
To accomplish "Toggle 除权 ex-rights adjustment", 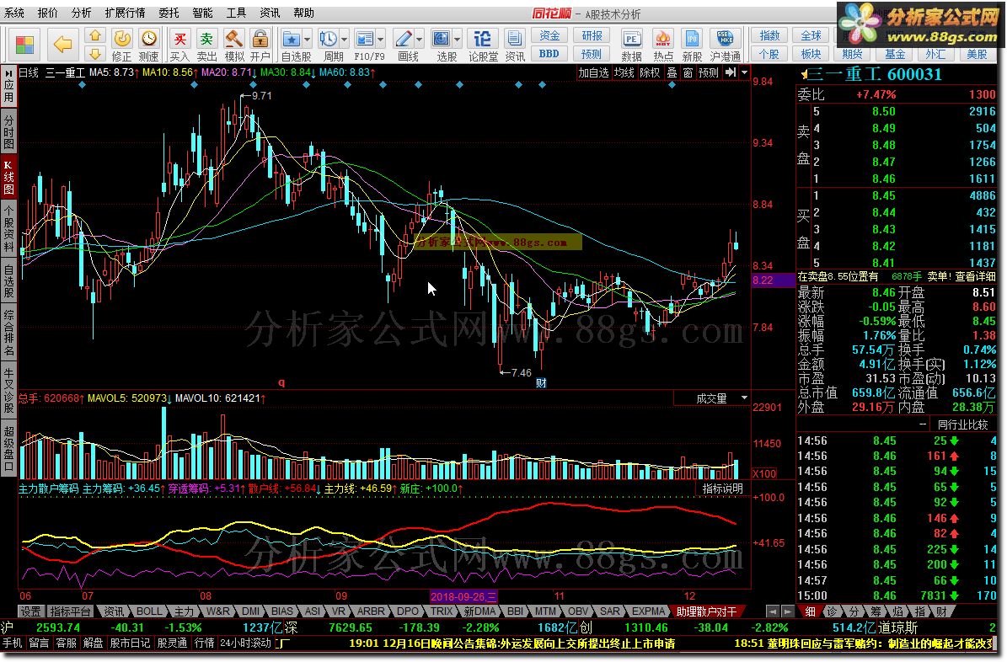I will [650, 72].
